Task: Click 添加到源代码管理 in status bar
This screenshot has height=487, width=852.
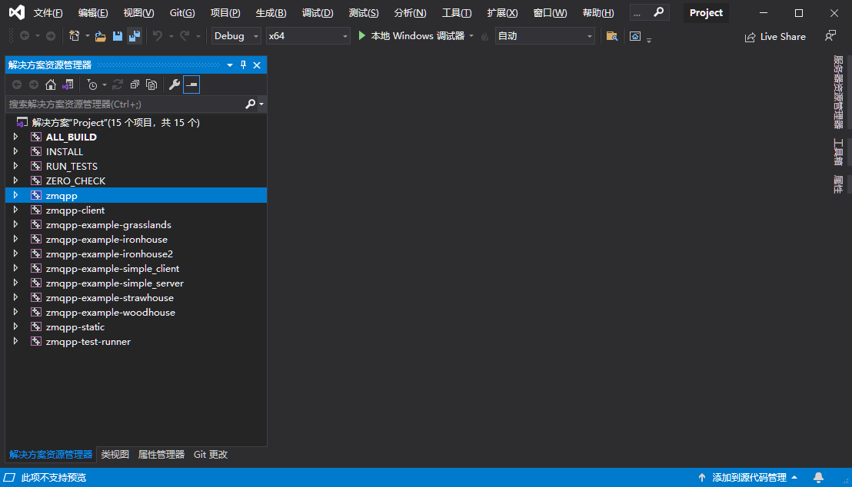Action: tap(749, 477)
